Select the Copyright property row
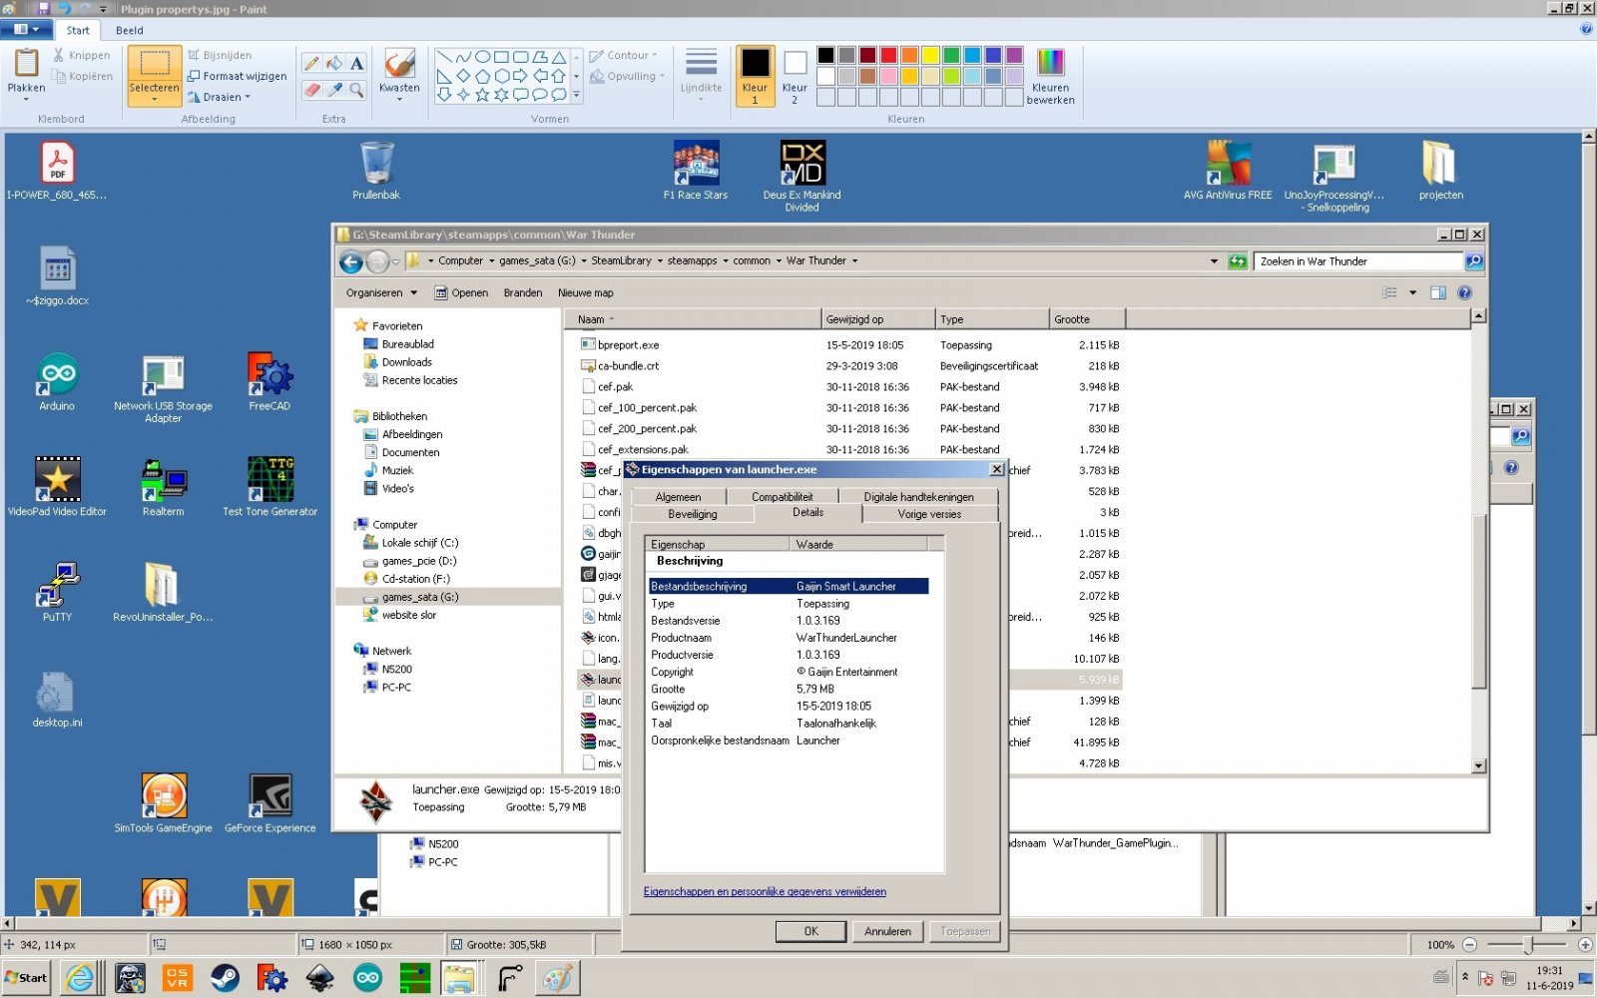Viewport: 1597px width, 998px height. [x=789, y=672]
